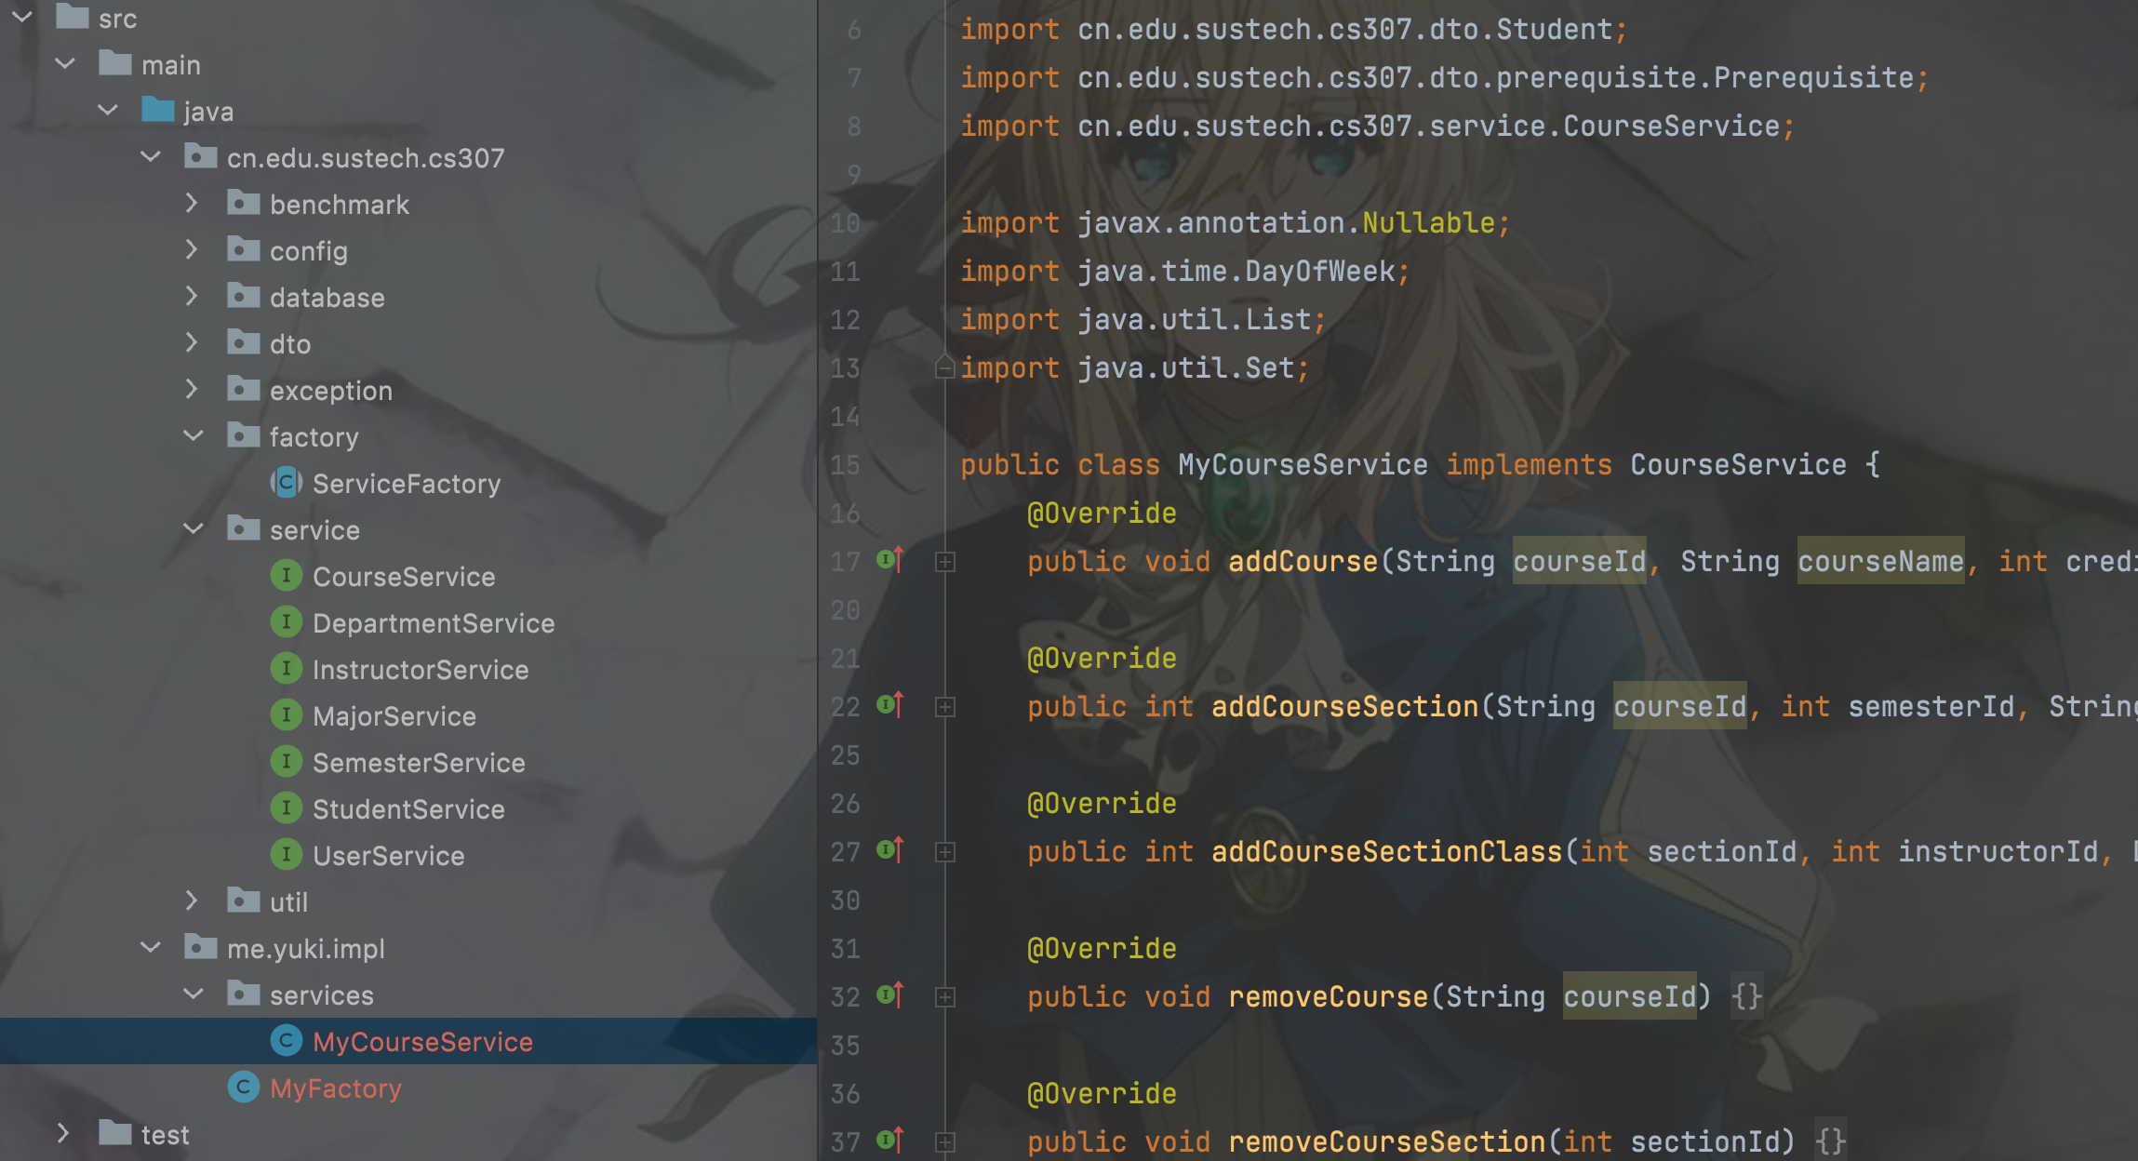The height and width of the screenshot is (1161, 2138).
Task: Unfold the addCourseSection method body
Action: pyautogui.click(x=945, y=707)
